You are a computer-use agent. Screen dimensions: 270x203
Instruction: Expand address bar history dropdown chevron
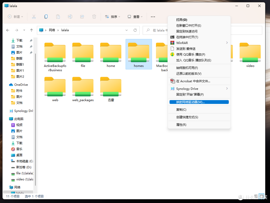click(126, 30)
